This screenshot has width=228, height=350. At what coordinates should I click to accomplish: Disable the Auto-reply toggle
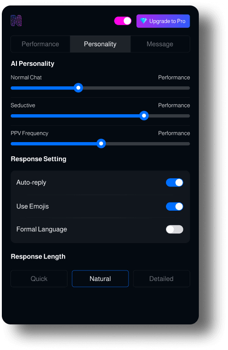tap(175, 182)
